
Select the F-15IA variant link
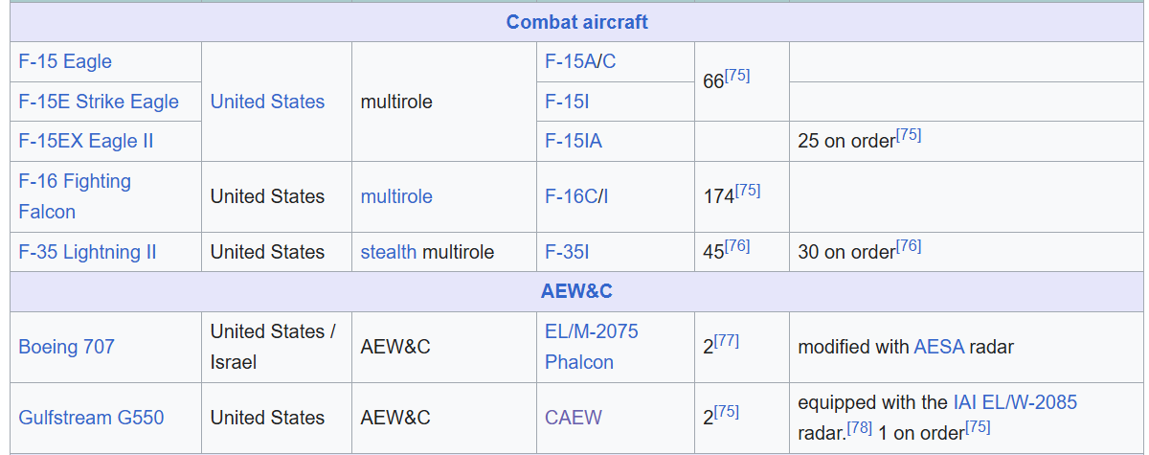[x=574, y=141]
